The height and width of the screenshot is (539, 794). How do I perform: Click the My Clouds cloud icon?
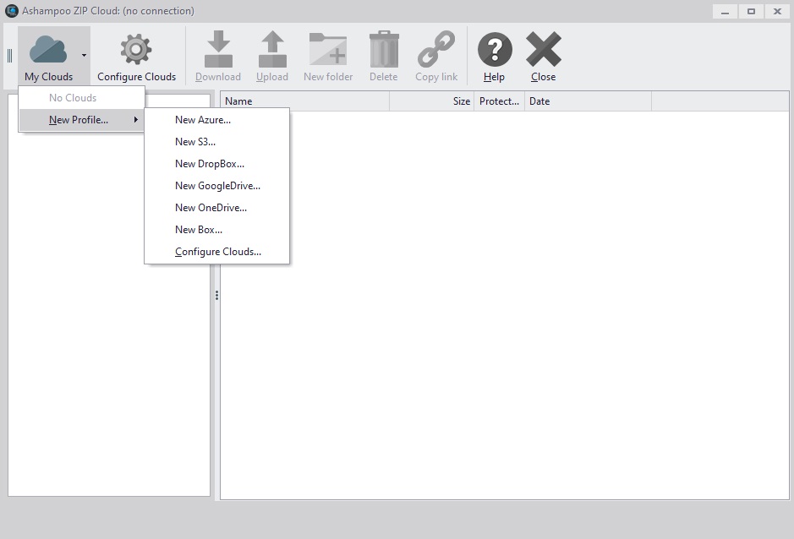(x=48, y=50)
